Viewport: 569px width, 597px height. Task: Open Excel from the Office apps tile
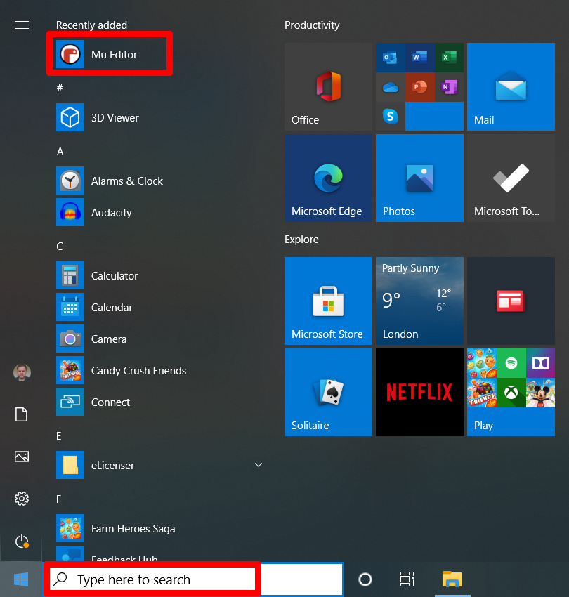click(x=449, y=58)
